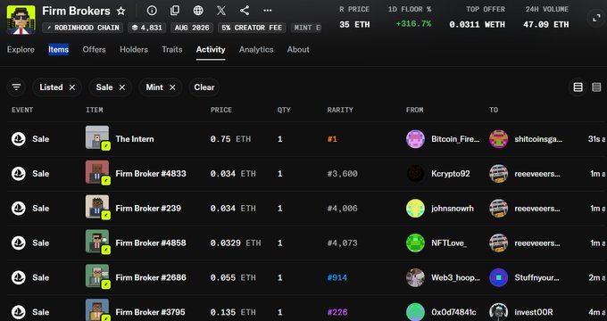Switch to the comfortable list view icon

[578, 87]
